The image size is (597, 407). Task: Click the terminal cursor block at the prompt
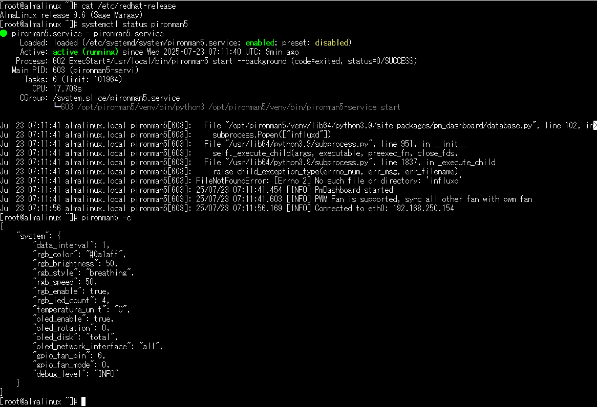(x=83, y=402)
